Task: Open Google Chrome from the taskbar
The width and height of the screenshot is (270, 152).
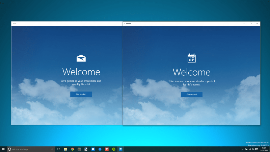Action: click(72, 149)
